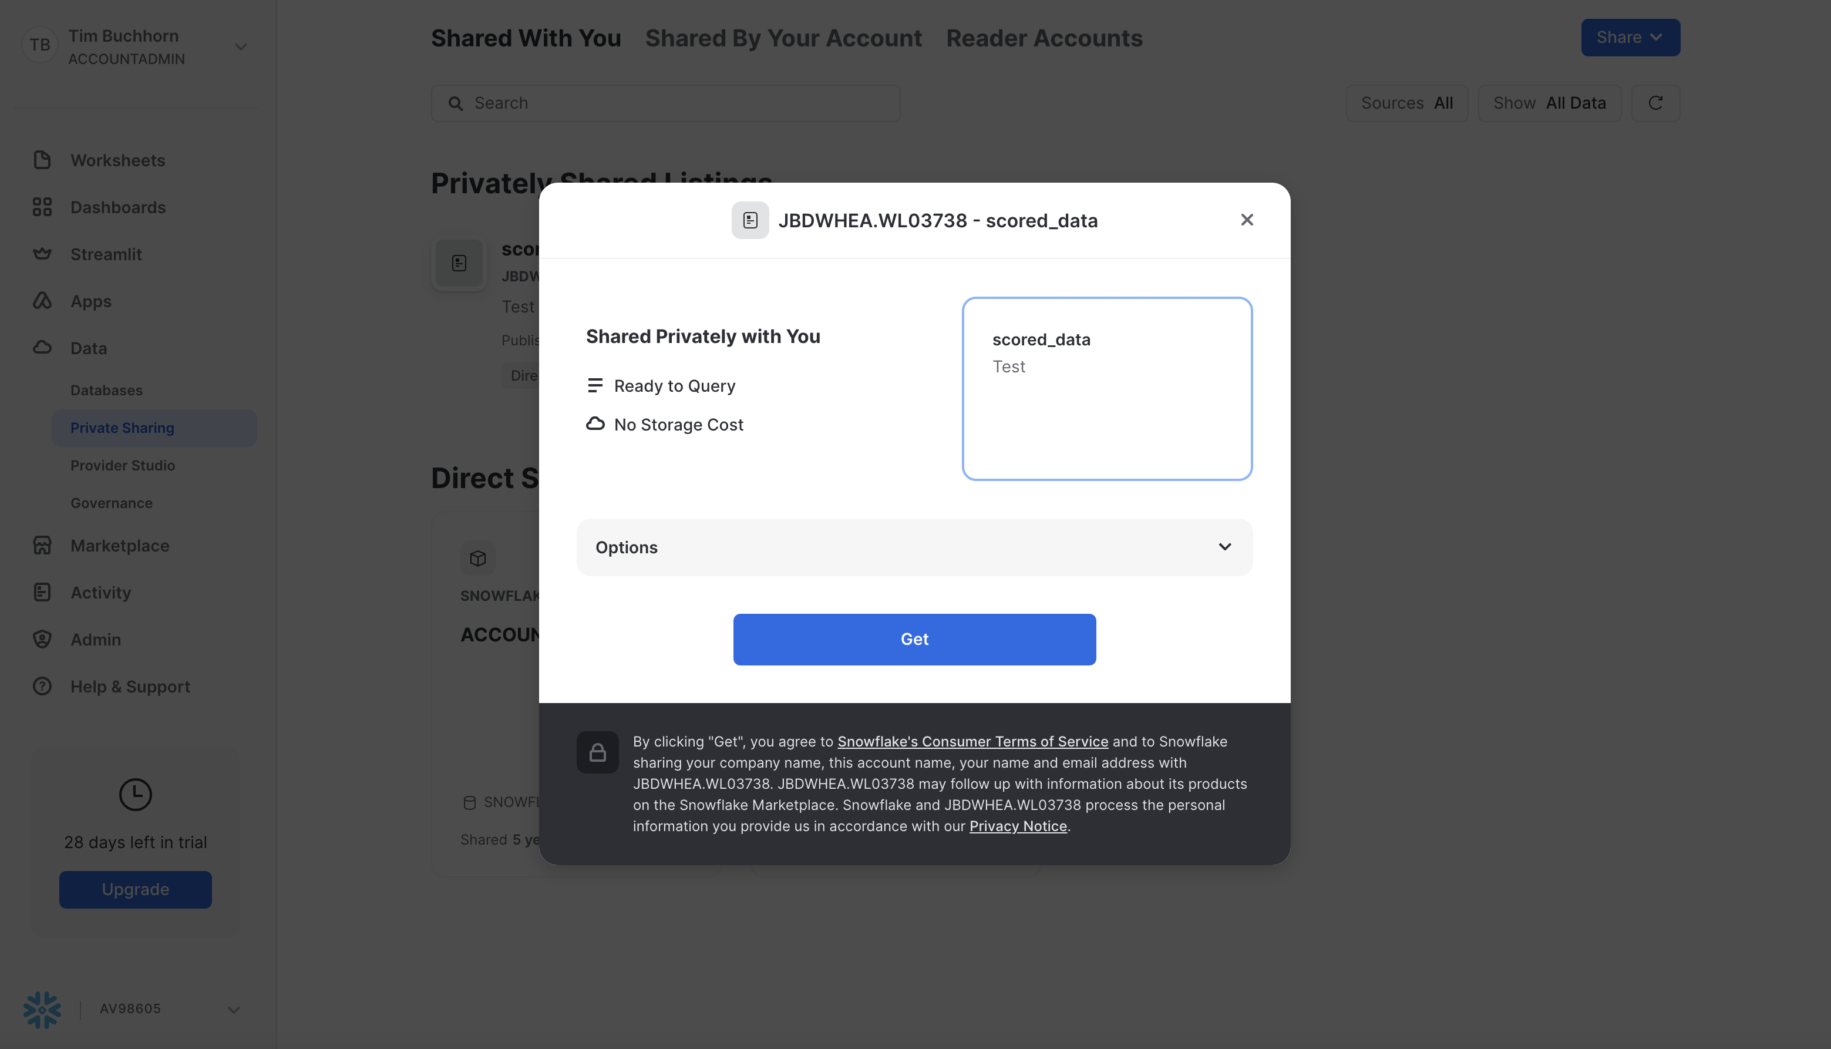1831x1049 pixels.
Task: Click the Snowflake logo icon
Action: 42,1008
